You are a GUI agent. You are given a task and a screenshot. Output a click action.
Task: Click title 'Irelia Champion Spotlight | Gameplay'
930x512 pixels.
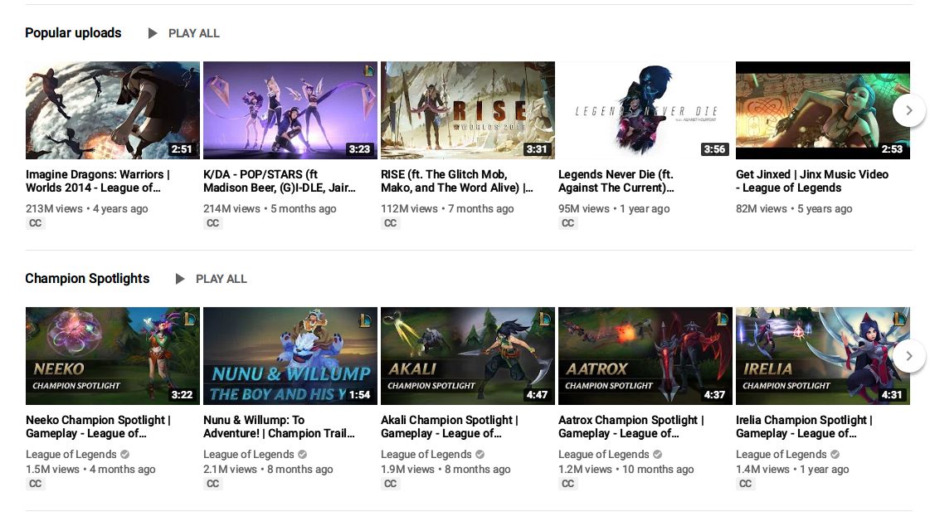(x=804, y=427)
